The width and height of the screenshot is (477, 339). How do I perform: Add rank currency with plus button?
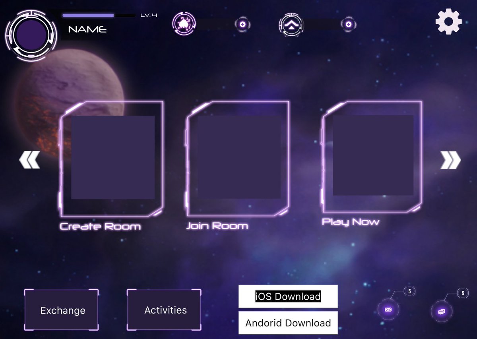click(349, 25)
